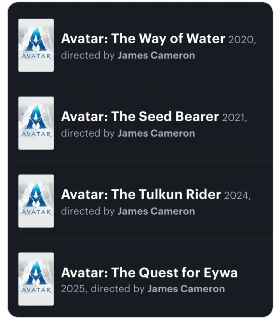Open the Avatar: The Tulkun Rider poster
The image size is (275, 329).
(x=35, y=200)
